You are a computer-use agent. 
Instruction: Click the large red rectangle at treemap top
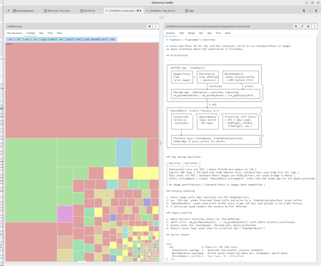[x=82, y=91]
